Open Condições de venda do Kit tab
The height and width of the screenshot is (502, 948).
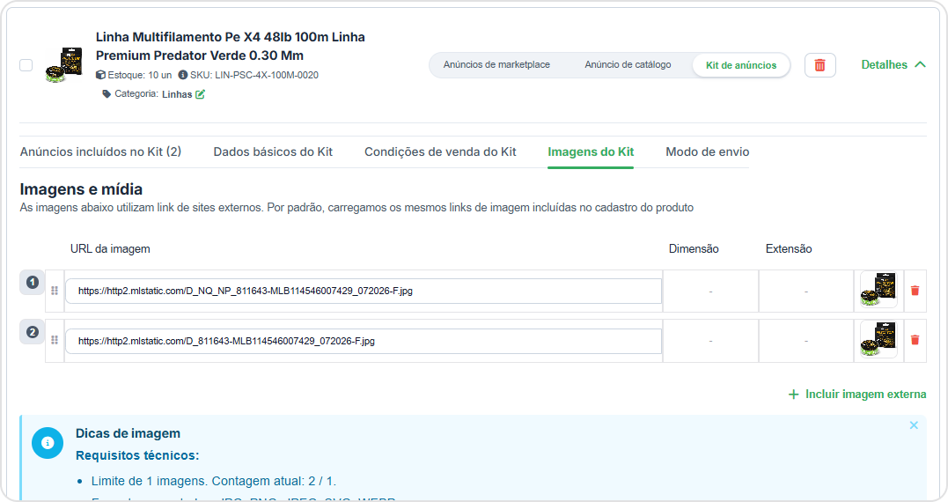click(x=440, y=151)
